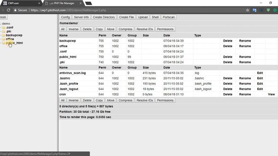Open .conf directory in the file list
The height and width of the screenshot is (156, 278).
click(x=63, y=52)
